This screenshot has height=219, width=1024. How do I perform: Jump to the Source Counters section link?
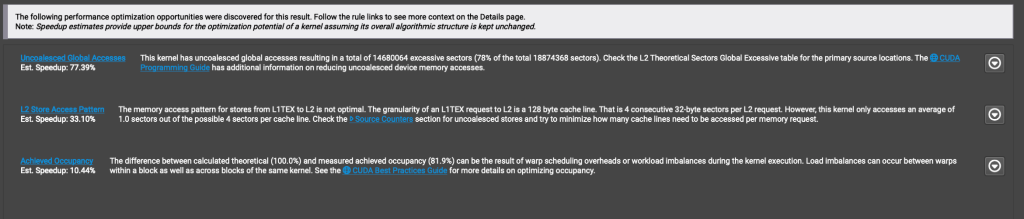383,119
